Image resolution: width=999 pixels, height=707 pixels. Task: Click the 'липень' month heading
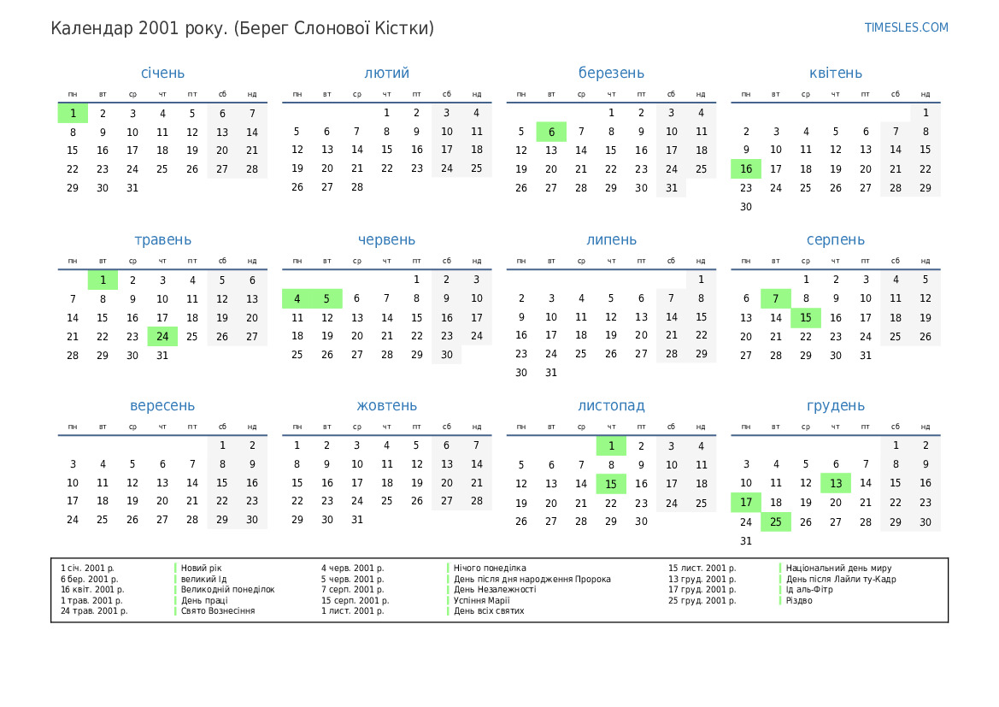(x=611, y=239)
